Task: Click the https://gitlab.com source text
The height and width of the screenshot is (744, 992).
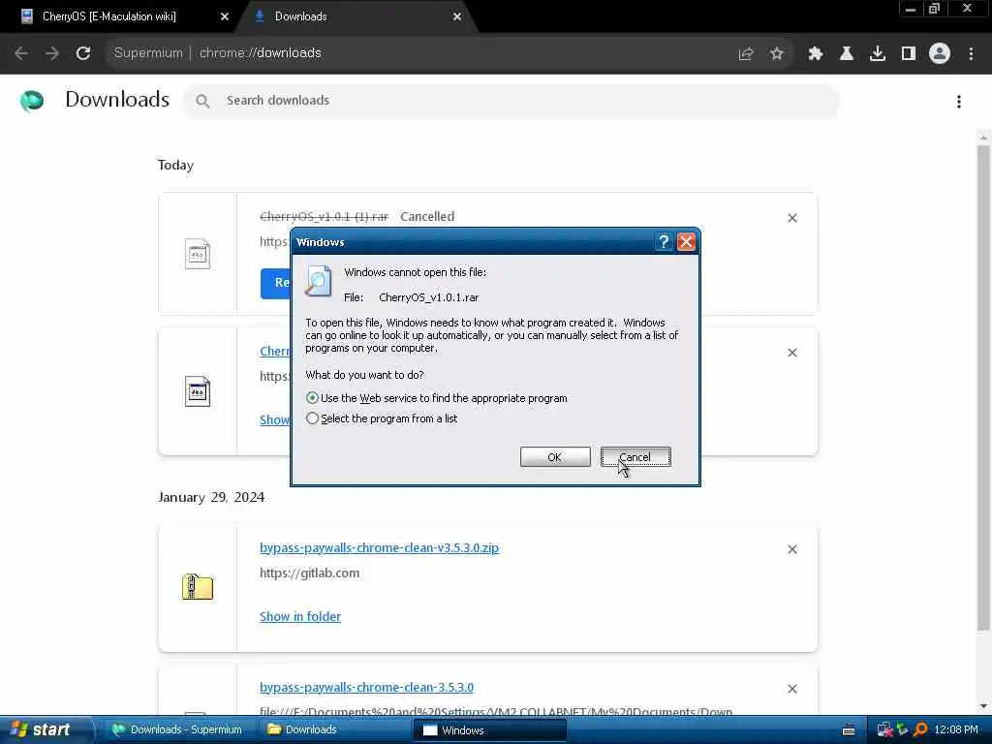Action: click(x=309, y=573)
